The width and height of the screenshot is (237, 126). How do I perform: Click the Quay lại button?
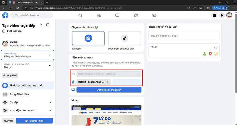(x=8, y=121)
